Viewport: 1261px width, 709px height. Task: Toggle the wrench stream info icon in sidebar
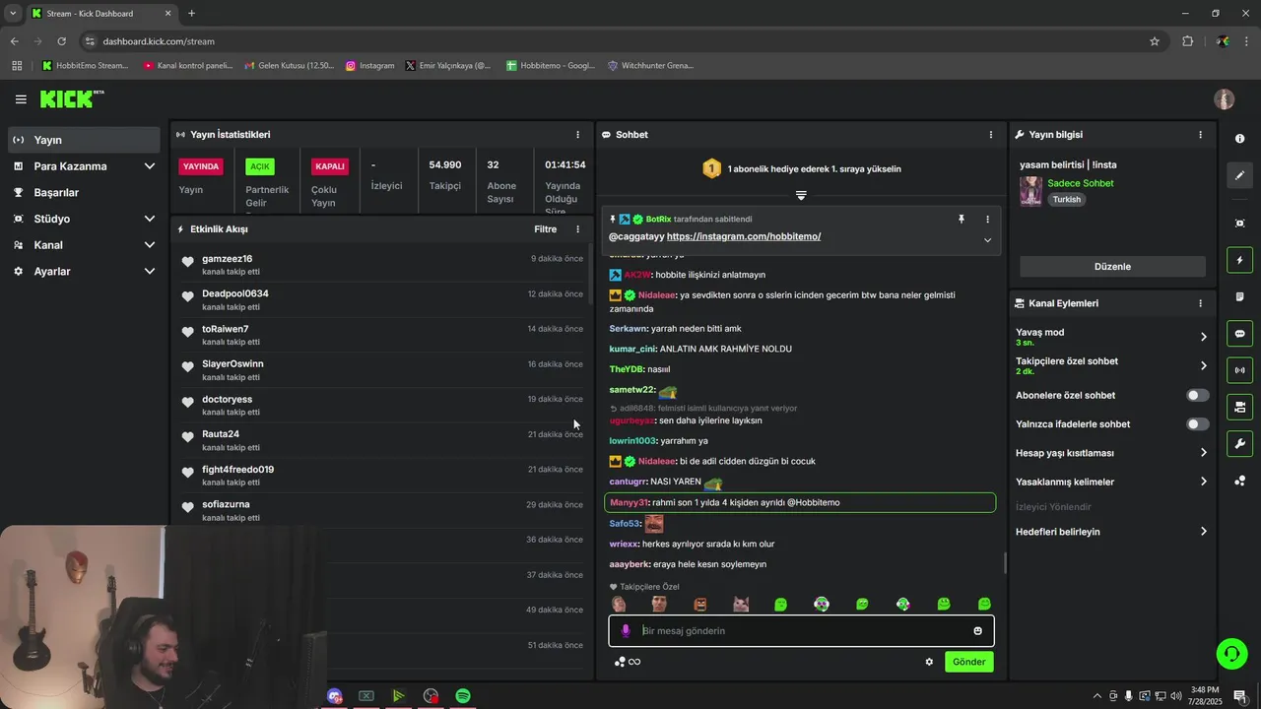point(1239,444)
